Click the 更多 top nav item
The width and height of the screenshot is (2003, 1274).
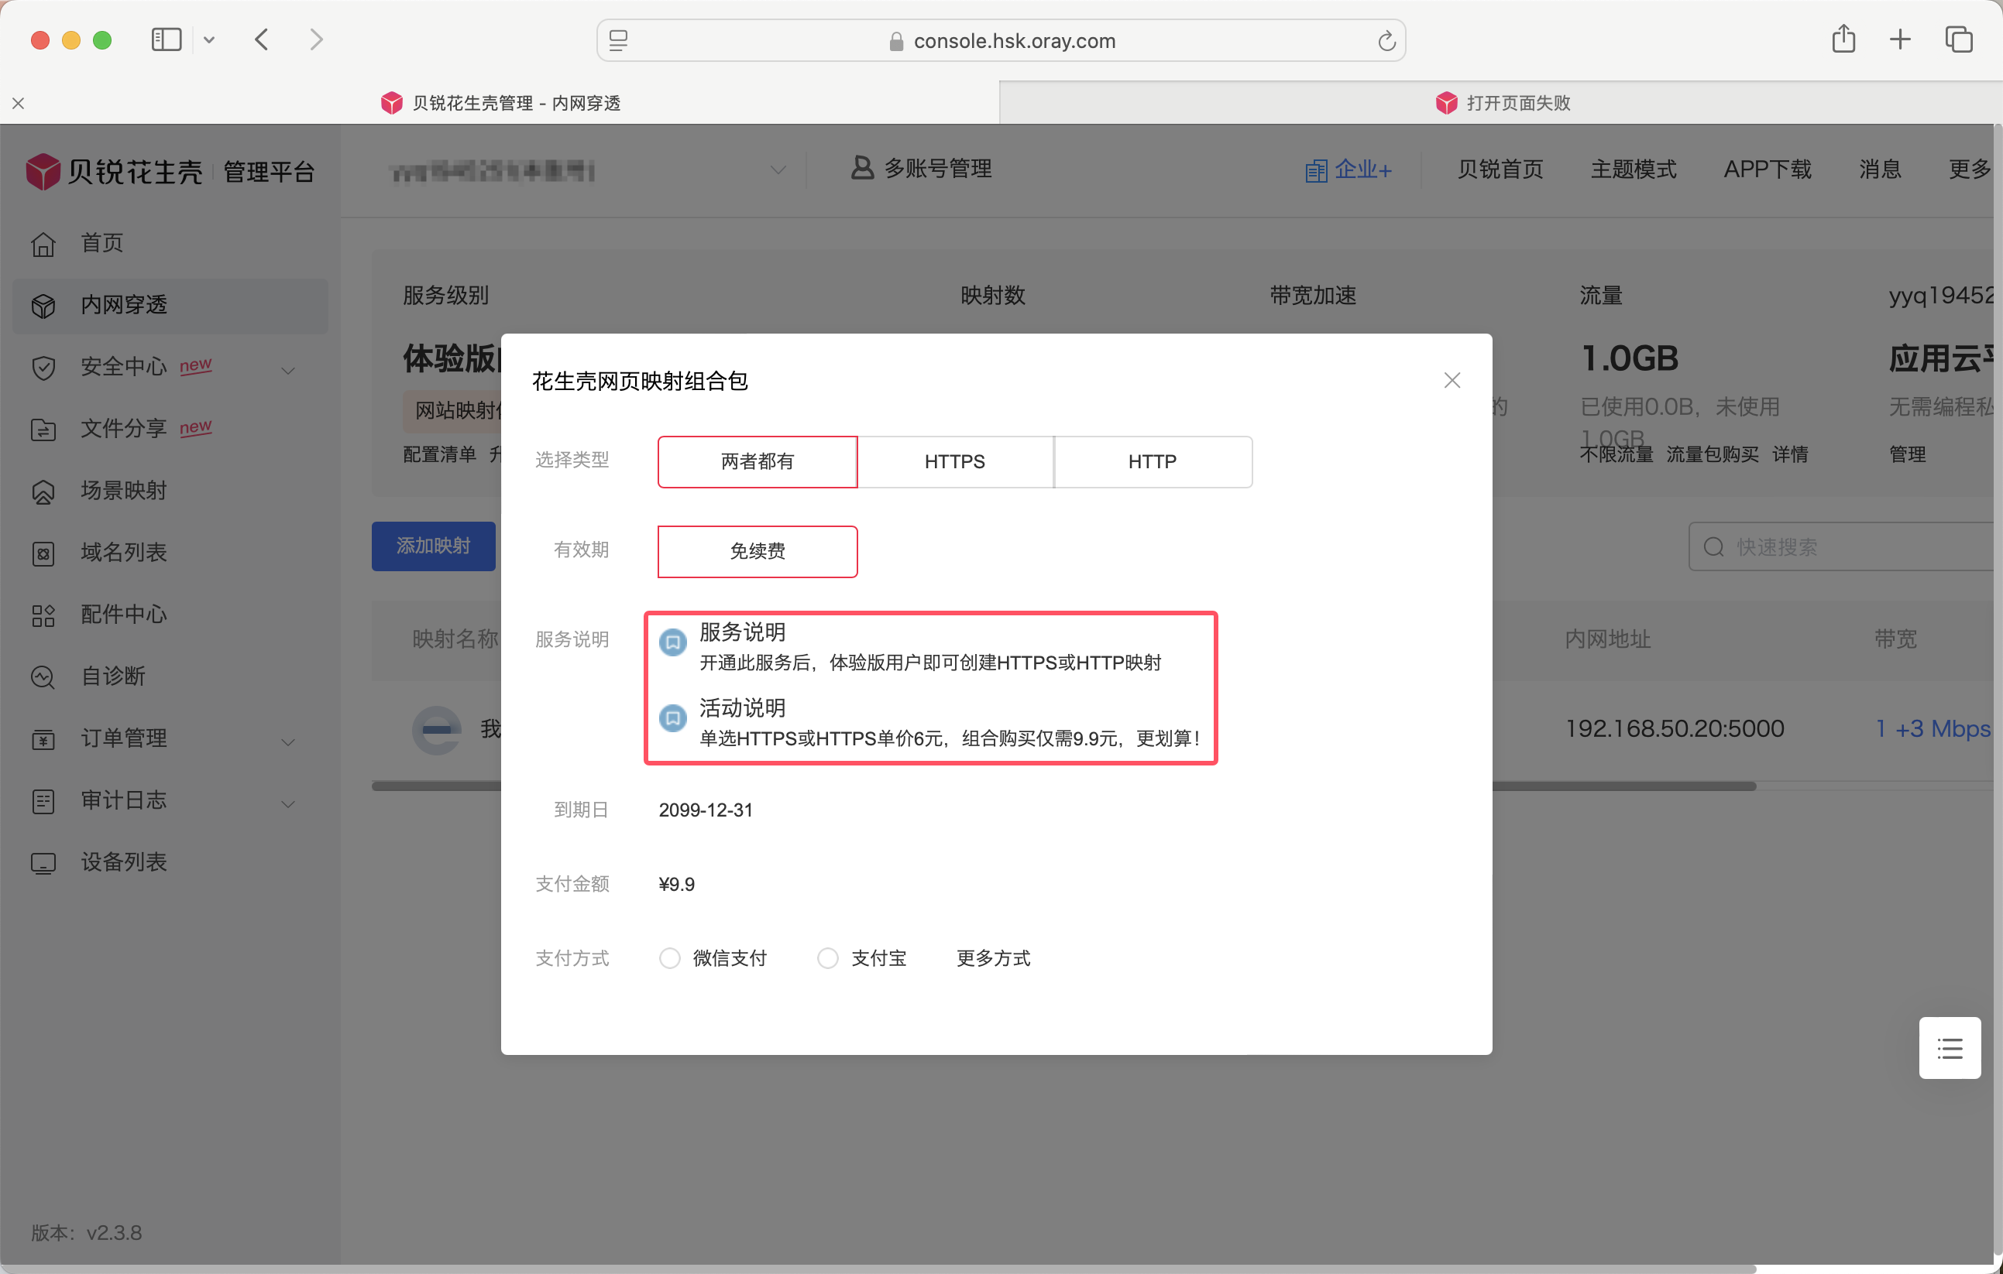[x=1969, y=170]
